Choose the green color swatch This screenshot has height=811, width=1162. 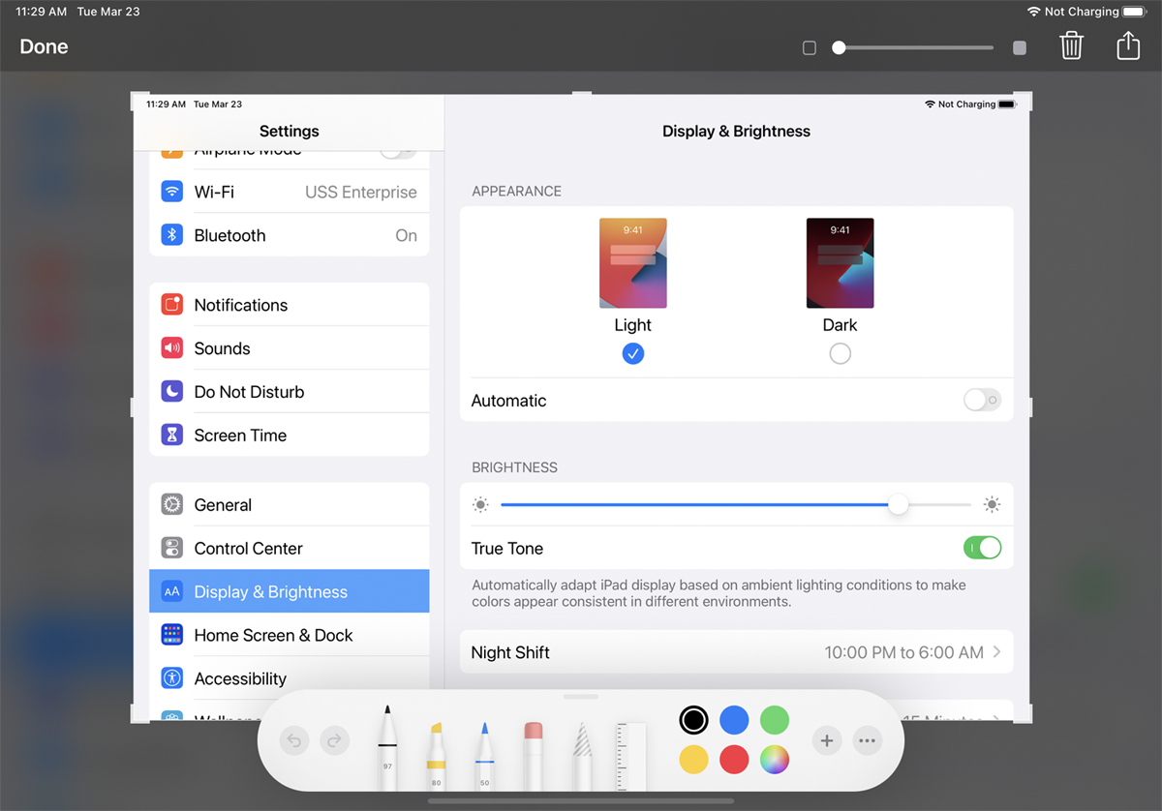point(775,719)
